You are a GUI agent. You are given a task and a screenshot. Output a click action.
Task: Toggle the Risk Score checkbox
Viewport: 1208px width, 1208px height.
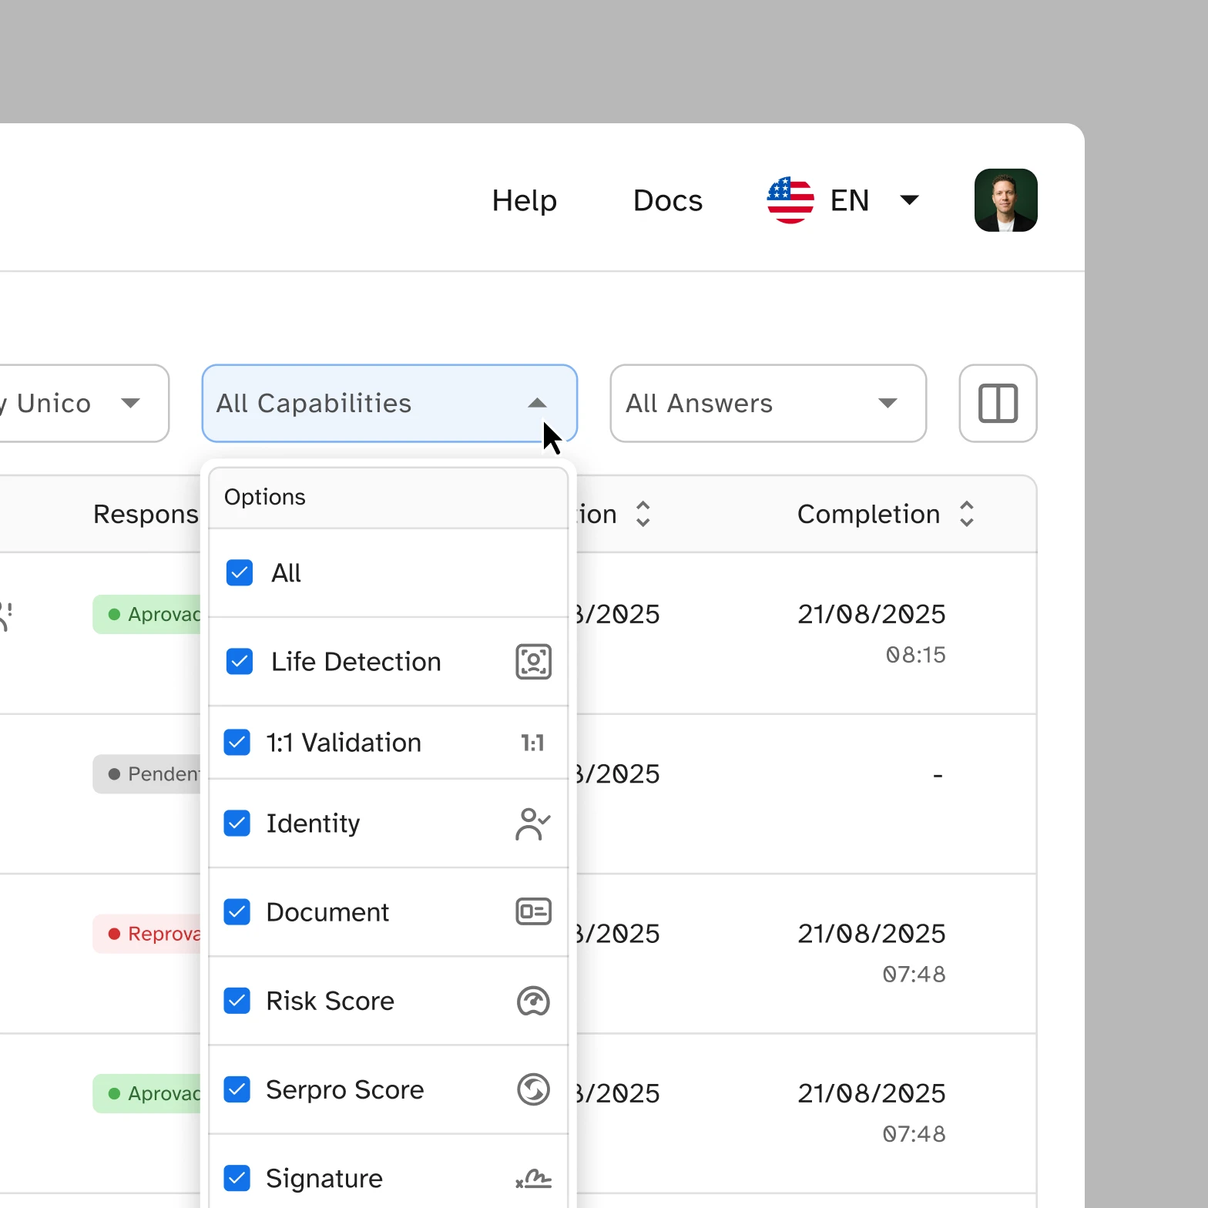pos(237,1001)
